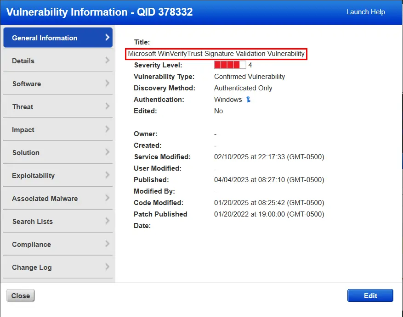The image size is (403, 317).
Task: Click the Edit button
Action: coord(370,296)
